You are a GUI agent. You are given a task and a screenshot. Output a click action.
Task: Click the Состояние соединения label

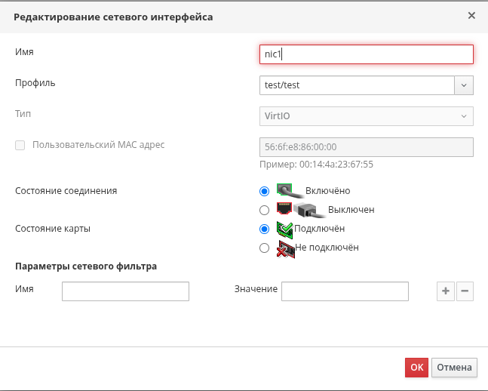point(66,191)
